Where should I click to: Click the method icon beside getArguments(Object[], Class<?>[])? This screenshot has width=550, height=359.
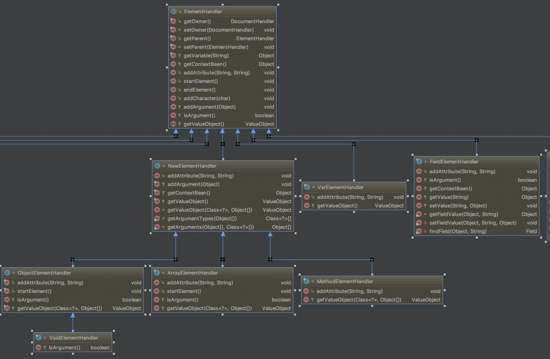click(x=157, y=227)
